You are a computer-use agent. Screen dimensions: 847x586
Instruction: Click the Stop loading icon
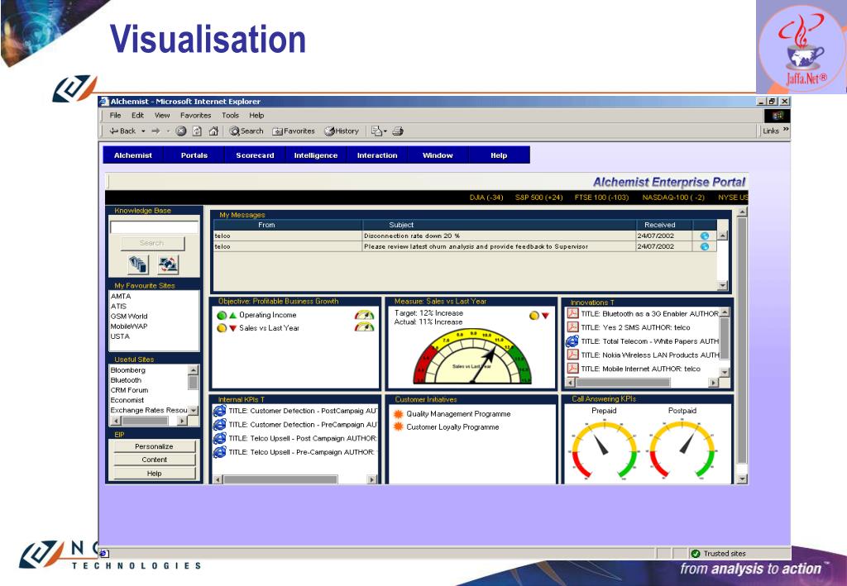(x=181, y=131)
